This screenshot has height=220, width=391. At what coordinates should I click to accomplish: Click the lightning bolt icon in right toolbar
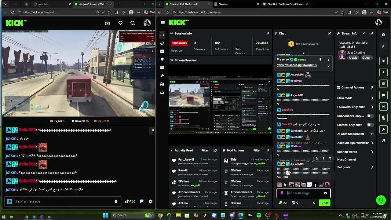pyautogui.click(x=383, y=72)
